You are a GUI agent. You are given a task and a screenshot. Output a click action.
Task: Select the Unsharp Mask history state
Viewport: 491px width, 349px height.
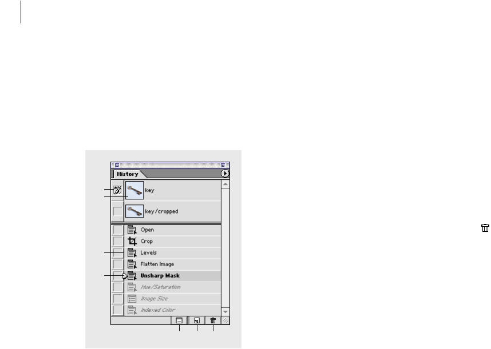click(173, 276)
